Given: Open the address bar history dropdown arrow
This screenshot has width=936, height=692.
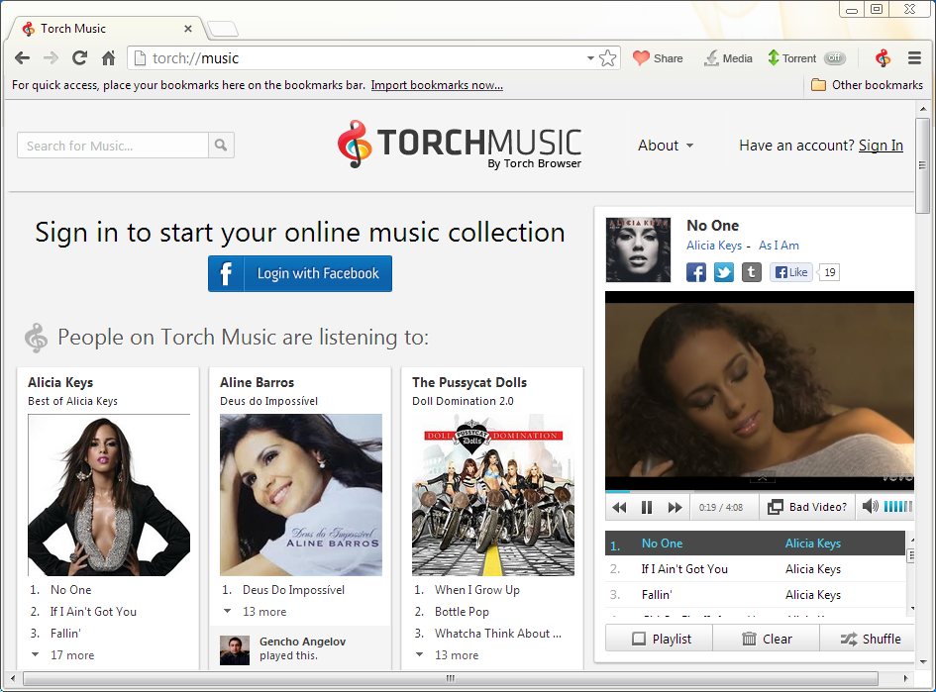Looking at the screenshot, I should click(590, 57).
